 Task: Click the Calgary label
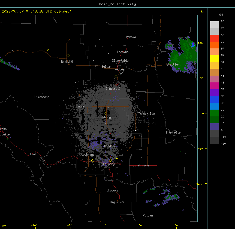[x=109, y=164]
